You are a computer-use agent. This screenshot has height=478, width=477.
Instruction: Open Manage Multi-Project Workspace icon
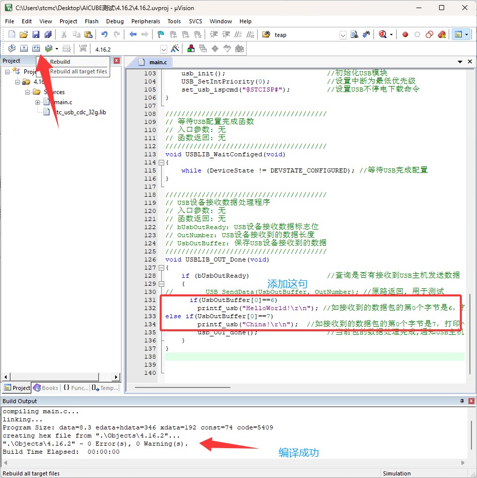[x=203, y=49]
